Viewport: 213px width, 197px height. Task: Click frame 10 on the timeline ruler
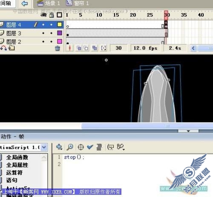click(99, 15)
